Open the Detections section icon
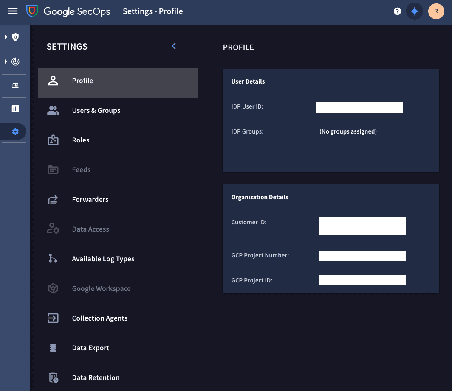 tap(14, 61)
